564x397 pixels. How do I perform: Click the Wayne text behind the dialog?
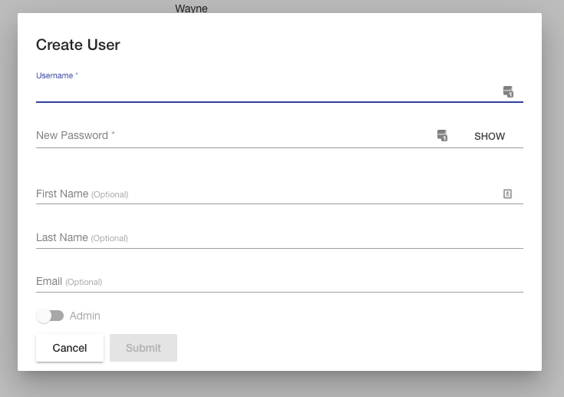click(191, 8)
